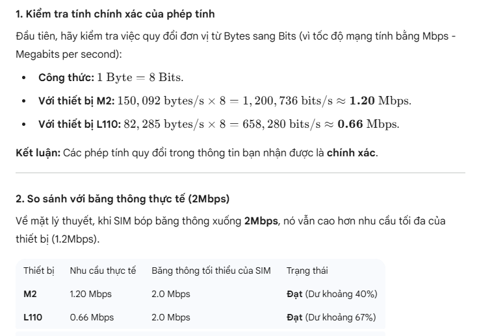Click the "0.66 Mbps" table cell
Viewport: 492px width, 336px height.
click(x=92, y=317)
